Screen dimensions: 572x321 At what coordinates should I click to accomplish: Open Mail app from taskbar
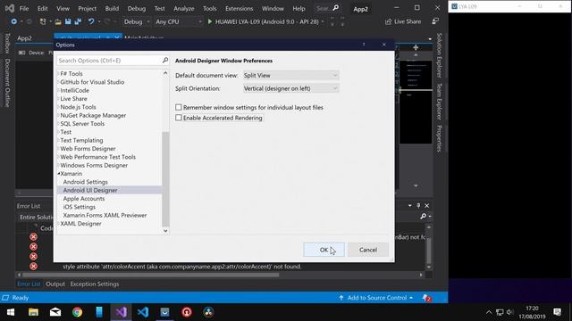55,312
